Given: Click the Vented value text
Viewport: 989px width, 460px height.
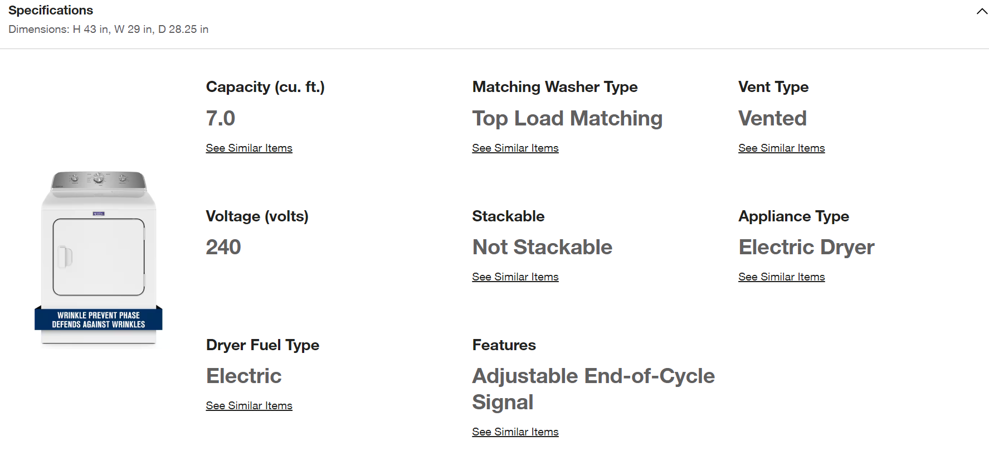Looking at the screenshot, I should (x=772, y=118).
